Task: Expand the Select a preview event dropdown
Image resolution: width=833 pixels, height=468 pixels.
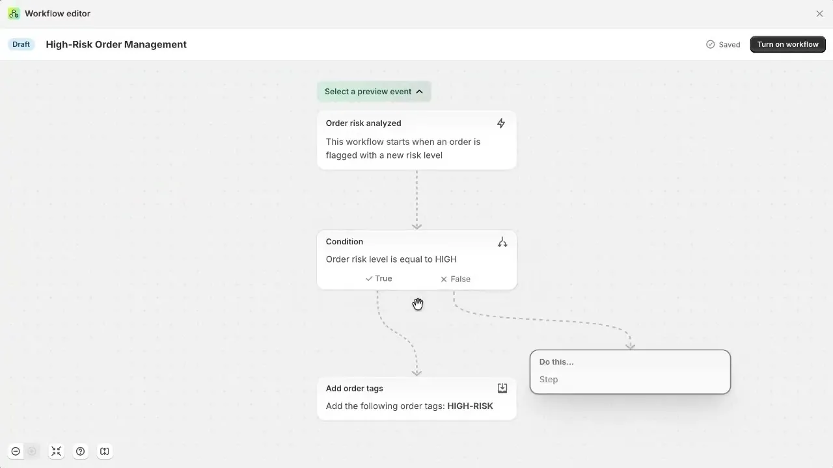Action: tap(374, 92)
